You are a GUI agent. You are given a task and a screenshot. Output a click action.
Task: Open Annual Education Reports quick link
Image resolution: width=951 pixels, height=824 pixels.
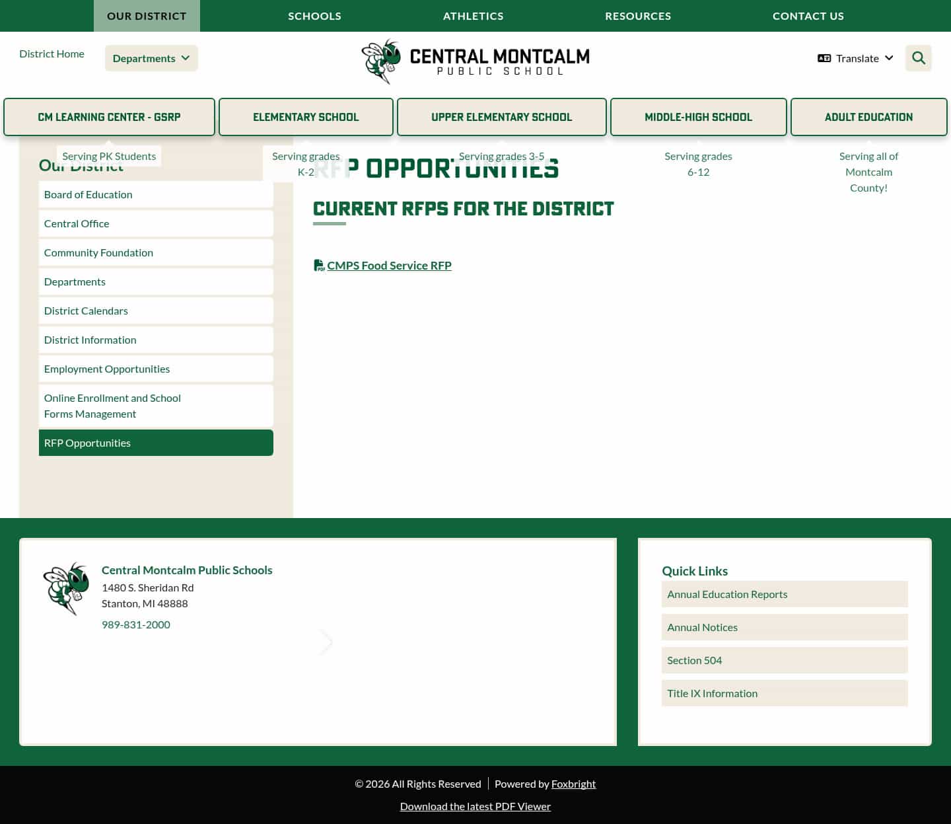click(x=727, y=593)
